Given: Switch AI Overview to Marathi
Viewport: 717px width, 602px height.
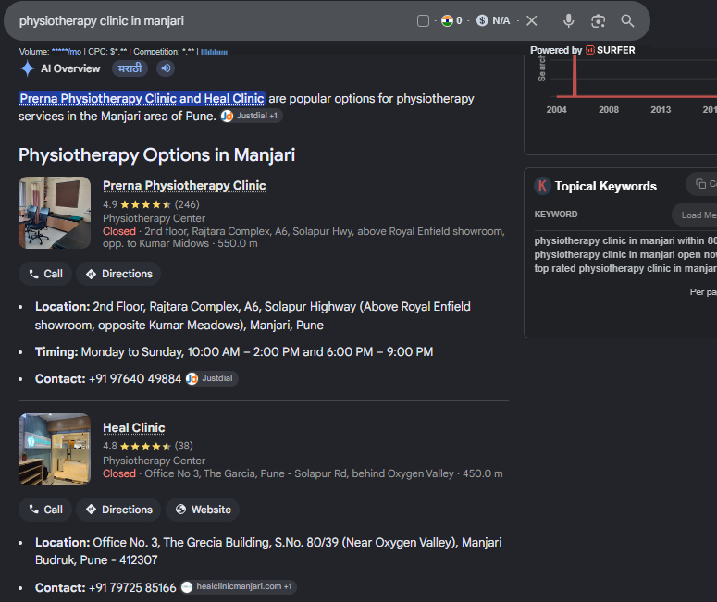Looking at the screenshot, I should 130,68.
